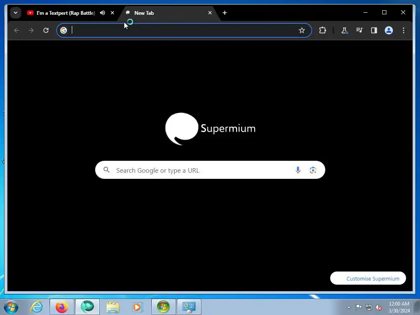Open Windows Media Player from taskbar
The width and height of the screenshot is (420, 315).
coord(138,307)
